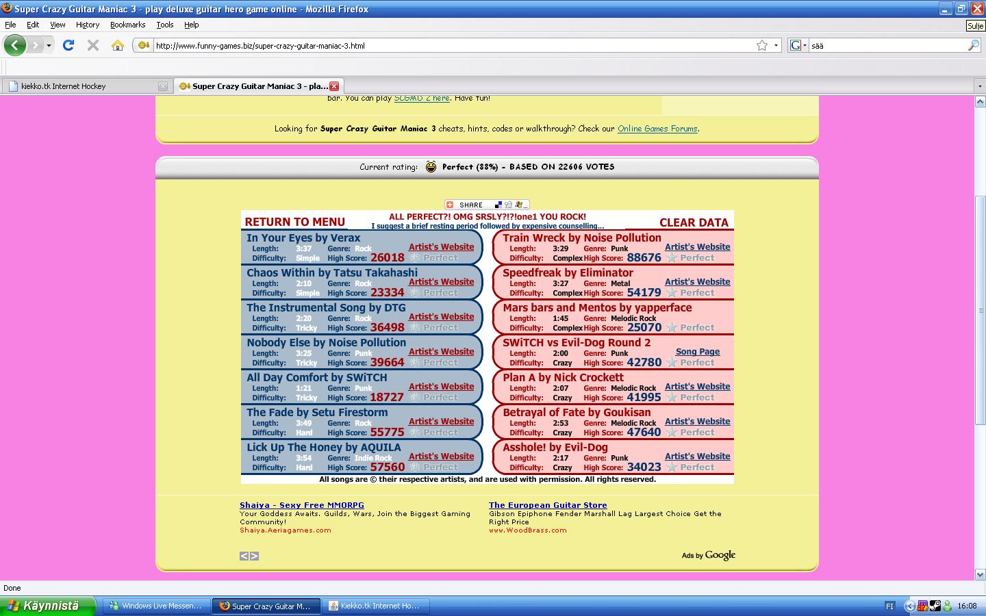Image resolution: width=986 pixels, height=616 pixels.
Task: Open the Shaiya - Sexy Free MMORPG ad
Action: click(302, 505)
